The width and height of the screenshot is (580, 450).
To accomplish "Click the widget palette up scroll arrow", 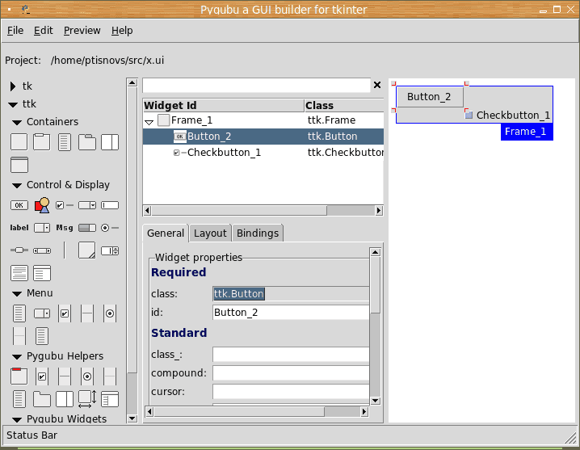I will (x=132, y=82).
